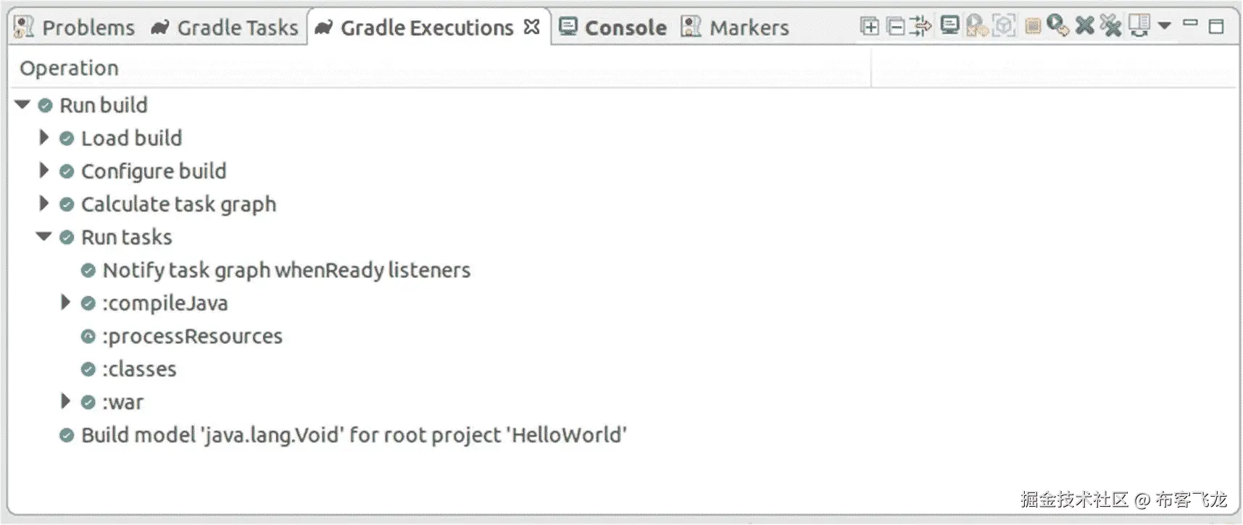Click the Rerun Gradle build icon
Screen dimensions: 1243x525
tap(1057, 26)
